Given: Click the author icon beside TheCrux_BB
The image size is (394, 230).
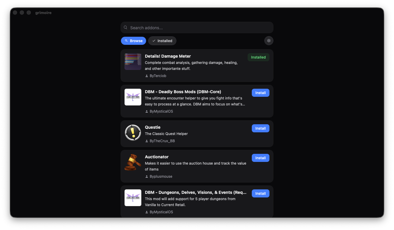Looking at the screenshot, I should 147,141.
